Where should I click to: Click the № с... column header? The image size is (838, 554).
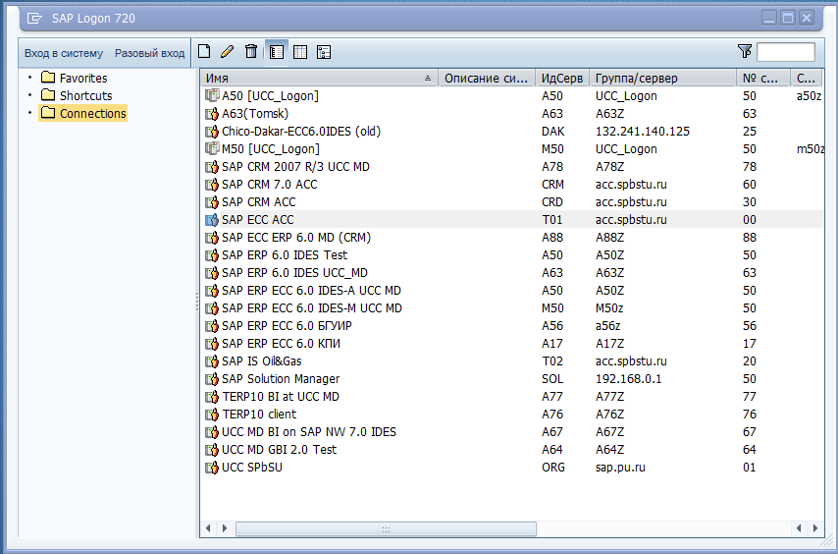tap(763, 78)
